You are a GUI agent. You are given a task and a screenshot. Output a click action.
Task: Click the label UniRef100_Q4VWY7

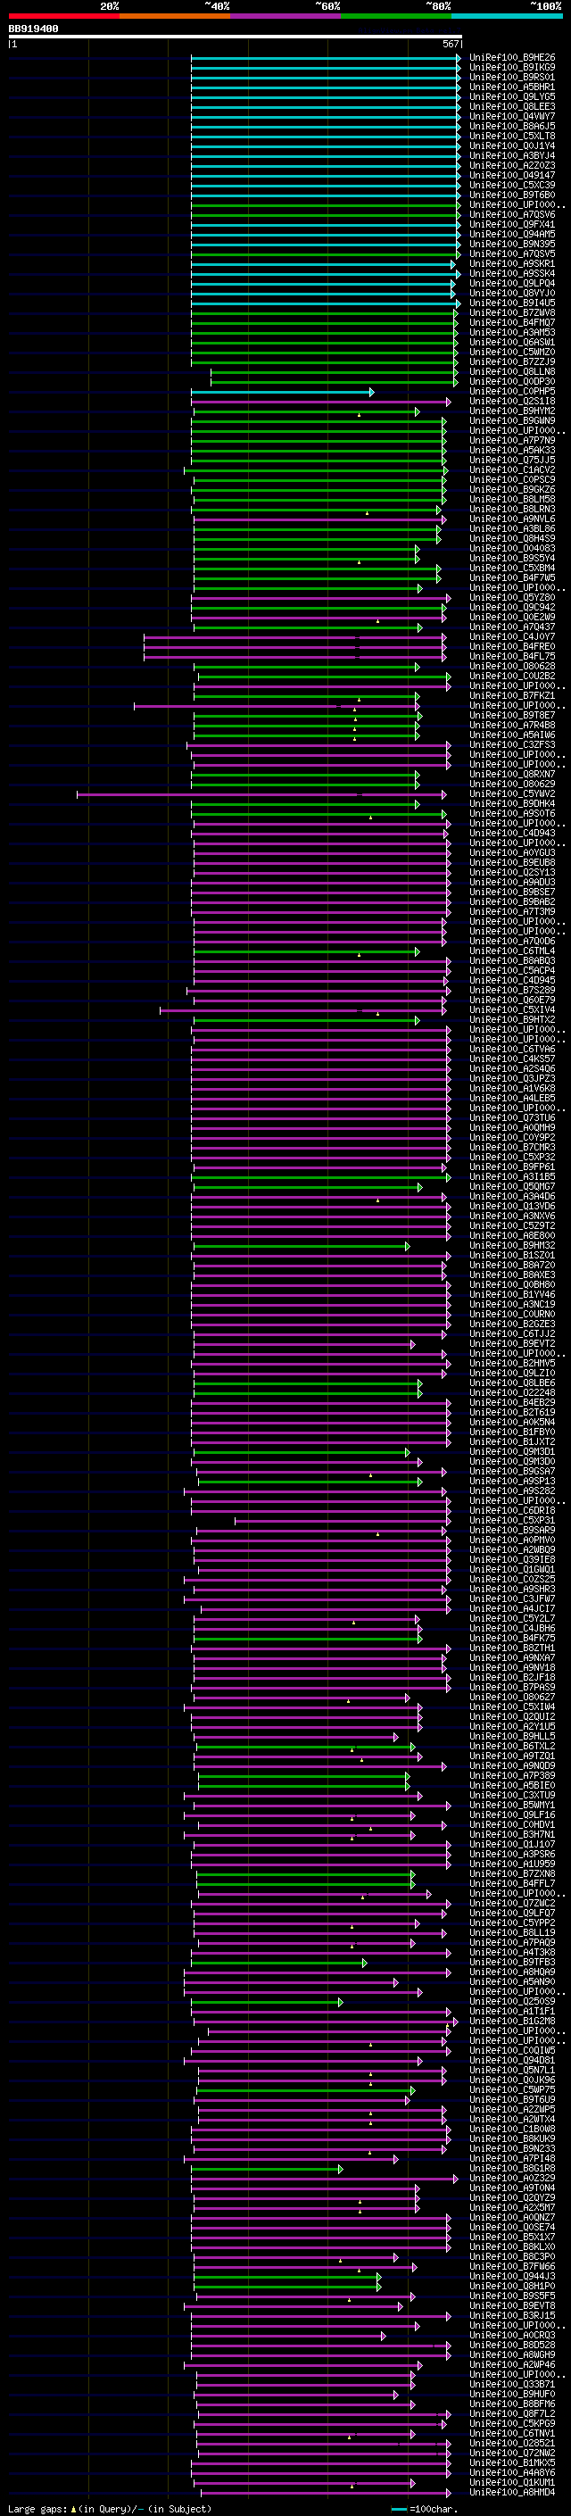click(512, 116)
